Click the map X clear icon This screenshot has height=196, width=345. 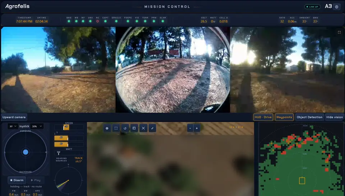[143, 128]
